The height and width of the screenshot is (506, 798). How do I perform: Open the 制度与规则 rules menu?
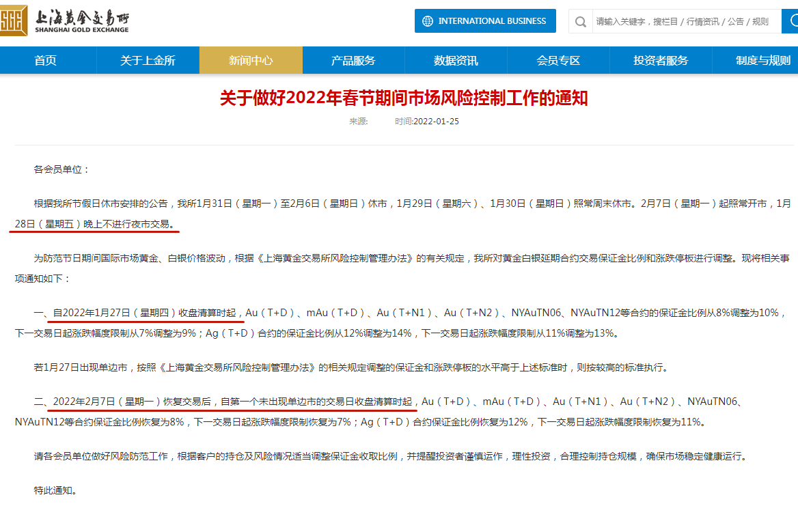tap(762, 60)
